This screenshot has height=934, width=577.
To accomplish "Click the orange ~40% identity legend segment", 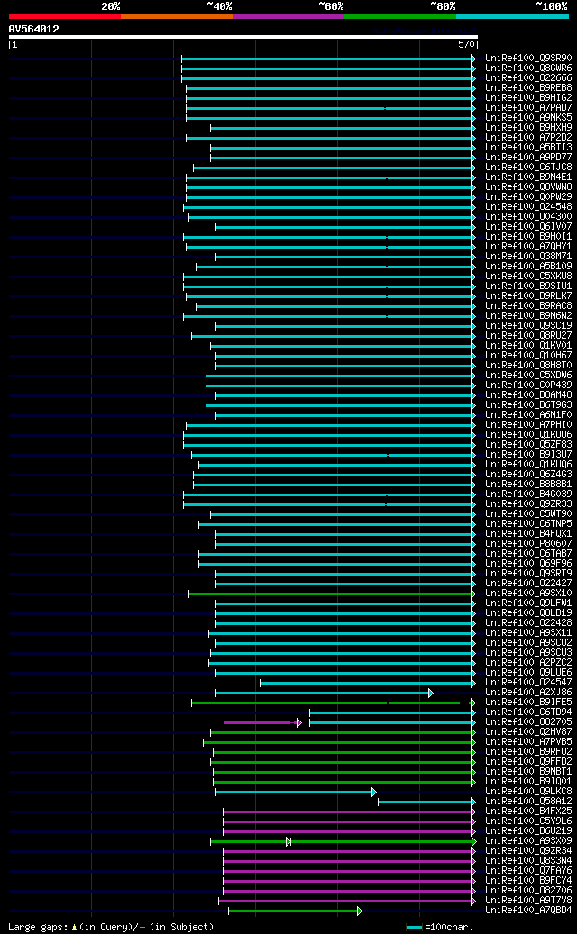I will 177,16.
